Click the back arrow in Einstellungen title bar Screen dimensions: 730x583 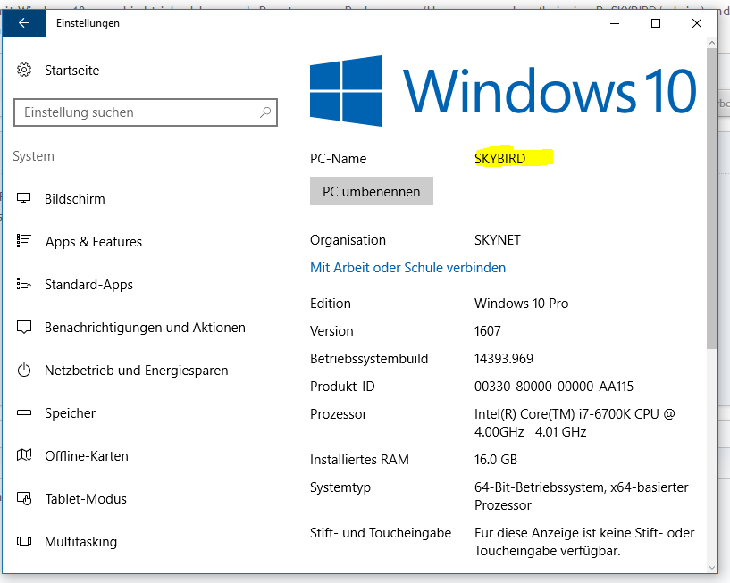[x=24, y=23]
